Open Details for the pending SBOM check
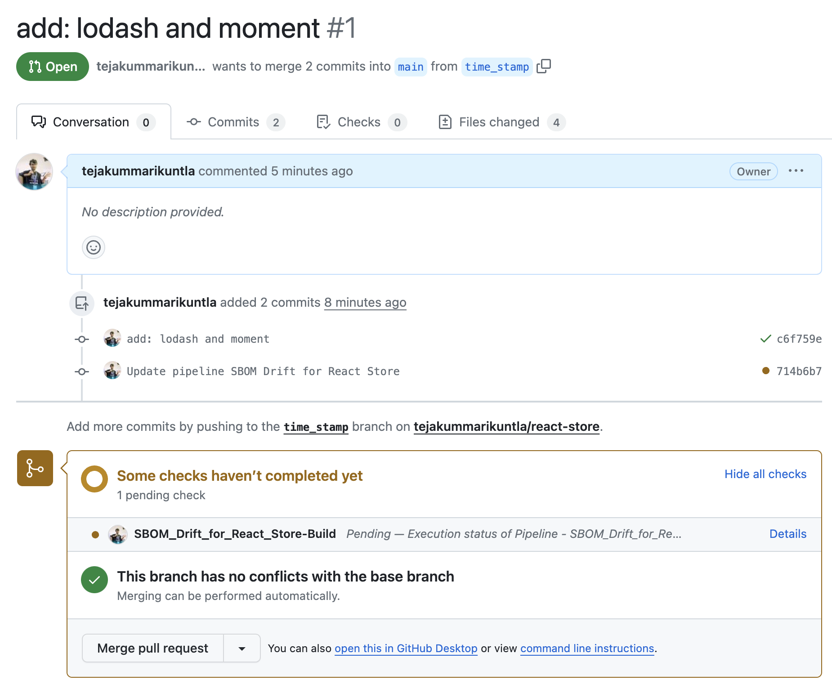This screenshot has width=832, height=689. (788, 534)
